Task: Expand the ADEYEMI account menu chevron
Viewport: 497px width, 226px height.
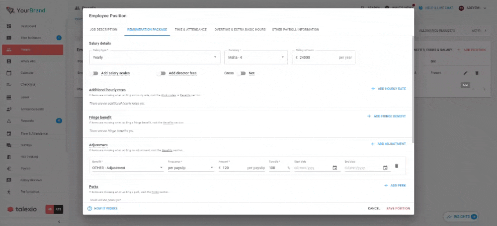Action: click(485, 8)
